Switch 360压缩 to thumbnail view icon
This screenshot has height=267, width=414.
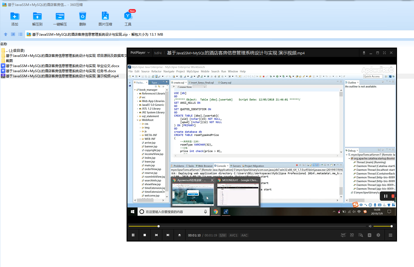coord(13,34)
